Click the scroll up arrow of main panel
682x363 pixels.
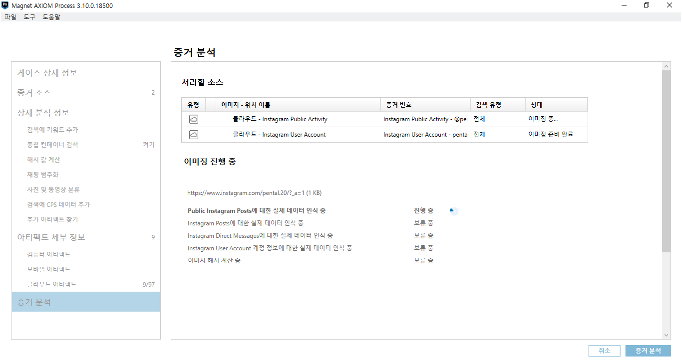click(x=667, y=66)
